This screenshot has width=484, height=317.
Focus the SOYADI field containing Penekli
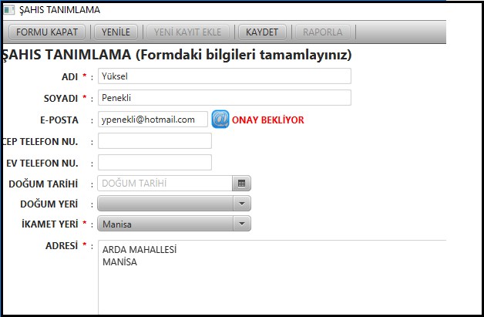[224, 98]
